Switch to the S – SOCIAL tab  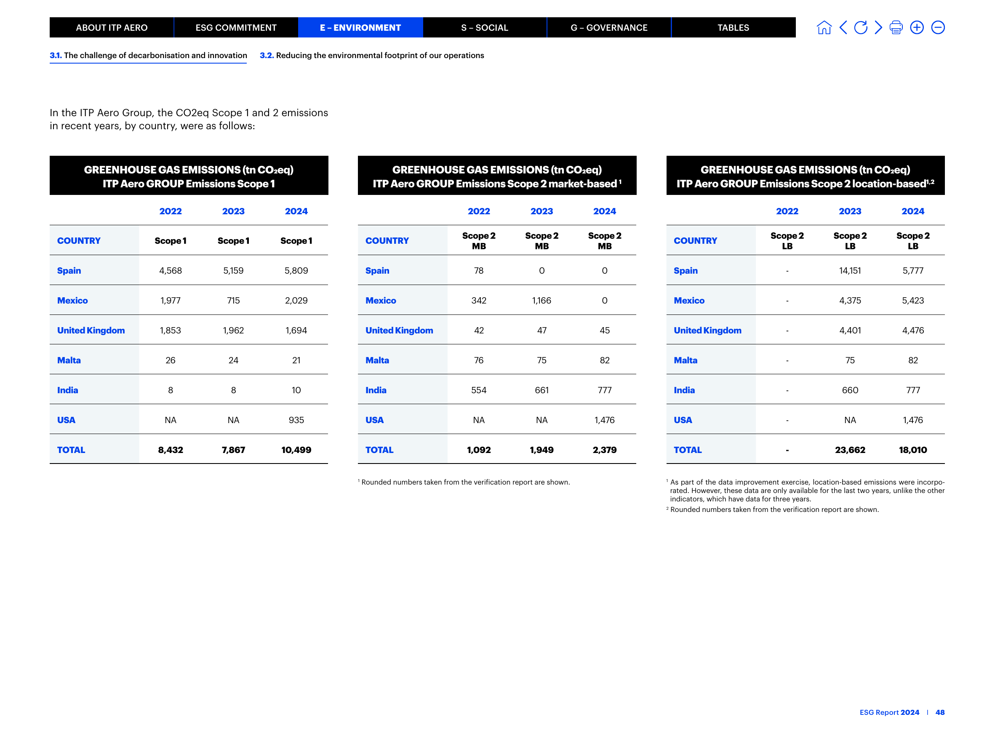(485, 27)
